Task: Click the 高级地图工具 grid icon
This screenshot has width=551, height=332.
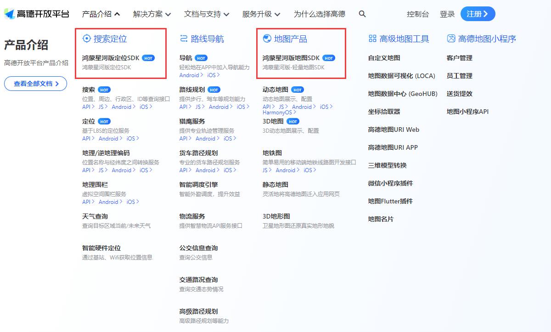Action: pyautogui.click(x=372, y=39)
